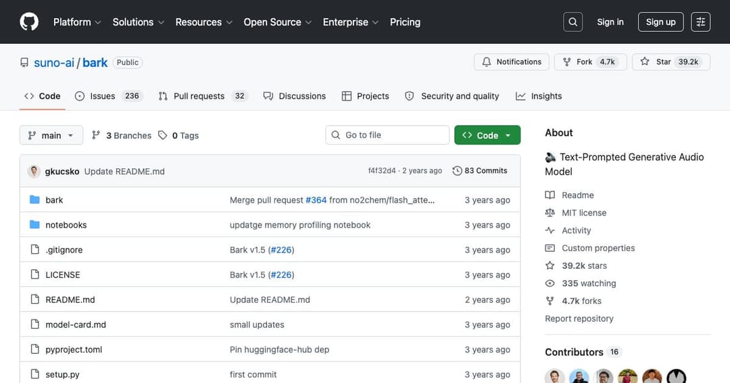Click gkucsko's avatar in the commit row
730x383 pixels.
[34, 172]
